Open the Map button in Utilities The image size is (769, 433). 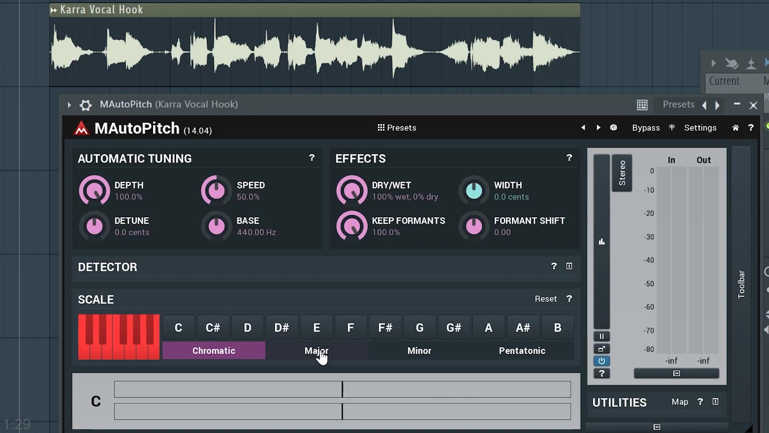tap(680, 402)
